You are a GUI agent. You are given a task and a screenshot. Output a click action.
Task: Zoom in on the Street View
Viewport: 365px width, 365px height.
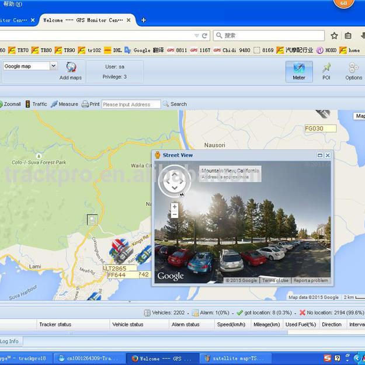point(175,207)
